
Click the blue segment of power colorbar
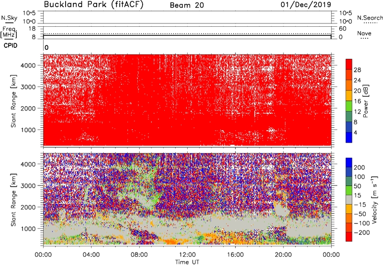(x=349, y=137)
